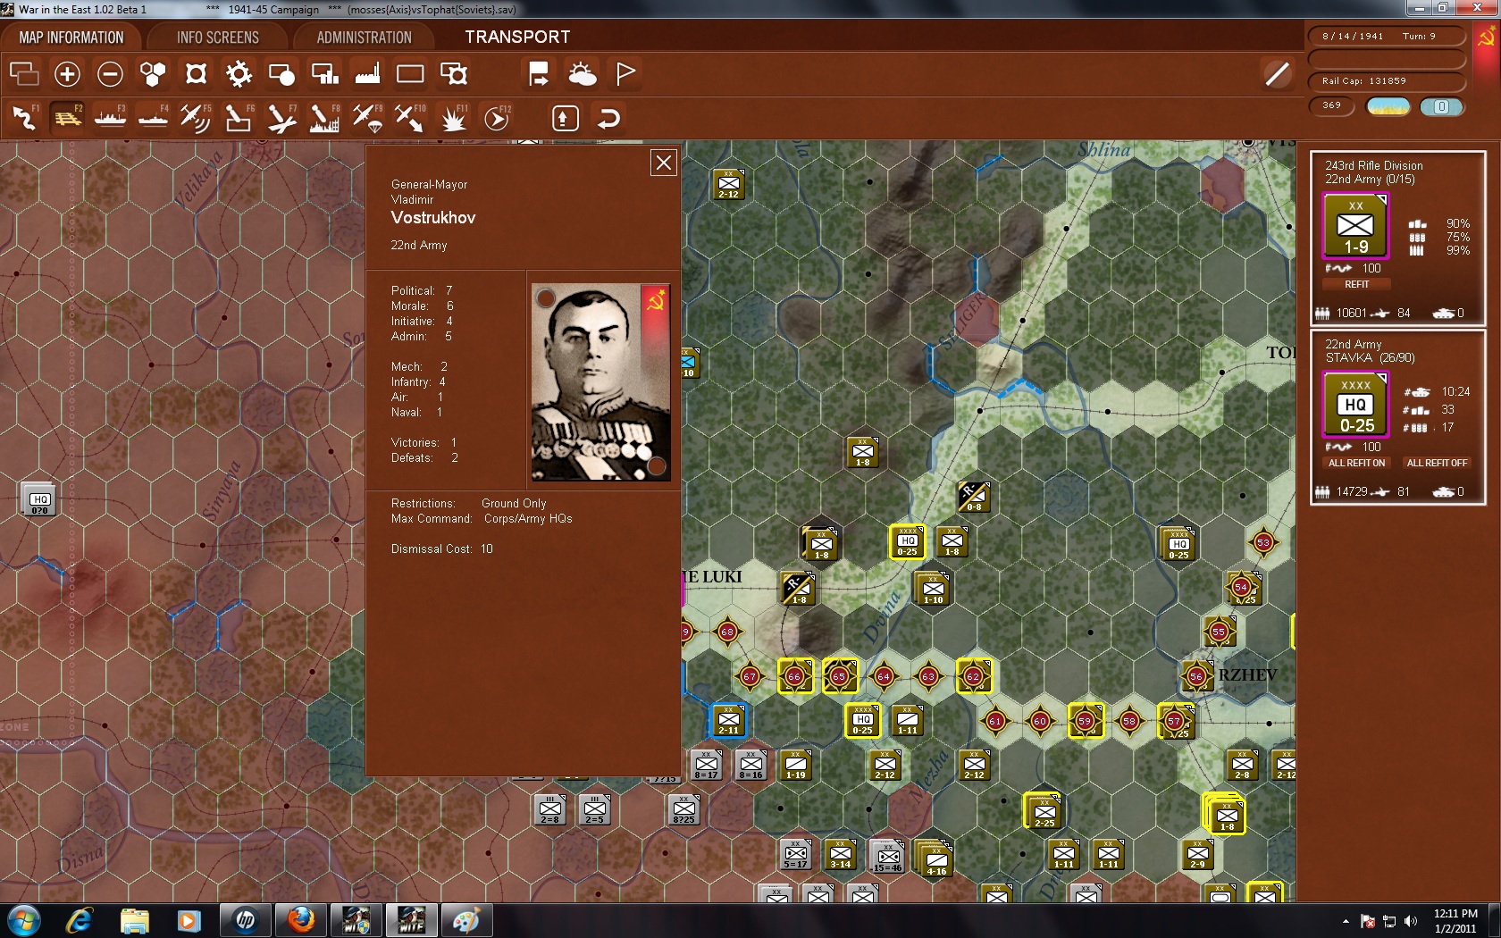
Task: Click the STAVKA (26/90) headquarters link
Action: coord(1370,358)
